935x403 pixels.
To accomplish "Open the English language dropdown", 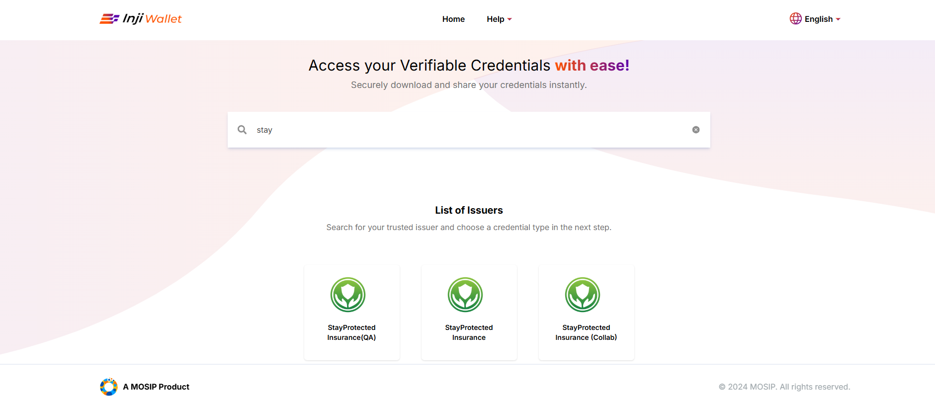I will point(818,19).
